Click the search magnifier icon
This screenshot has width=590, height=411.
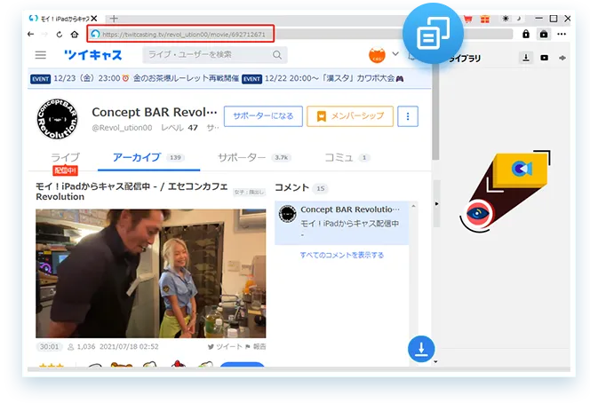[x=277, y=55]
